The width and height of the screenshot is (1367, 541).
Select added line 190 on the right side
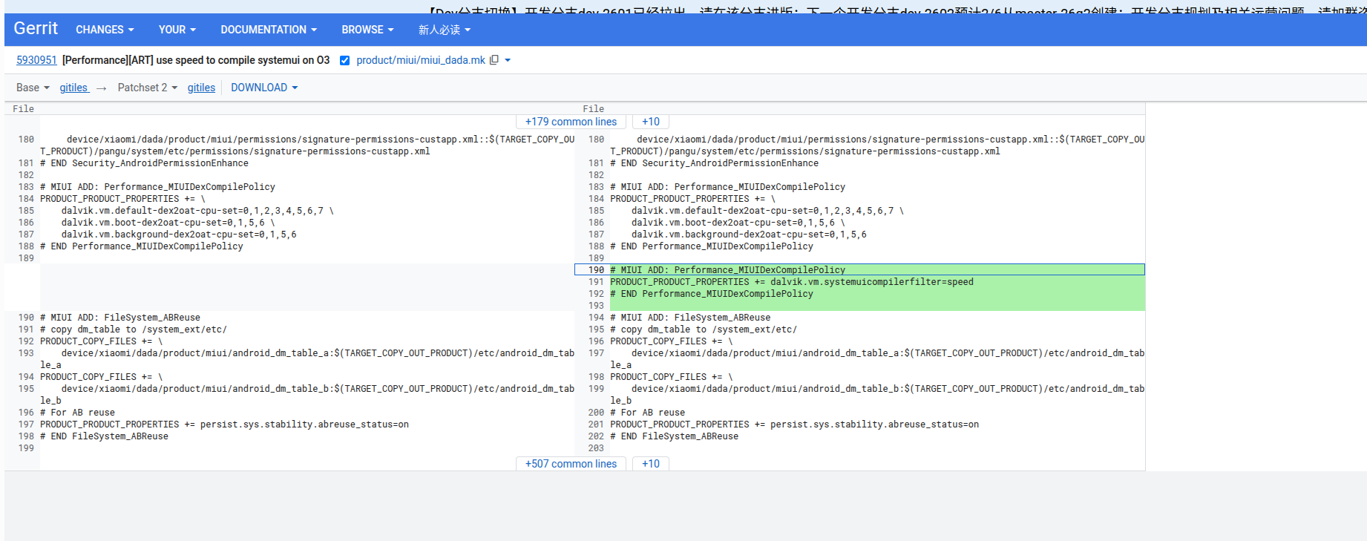click(596, 270)
